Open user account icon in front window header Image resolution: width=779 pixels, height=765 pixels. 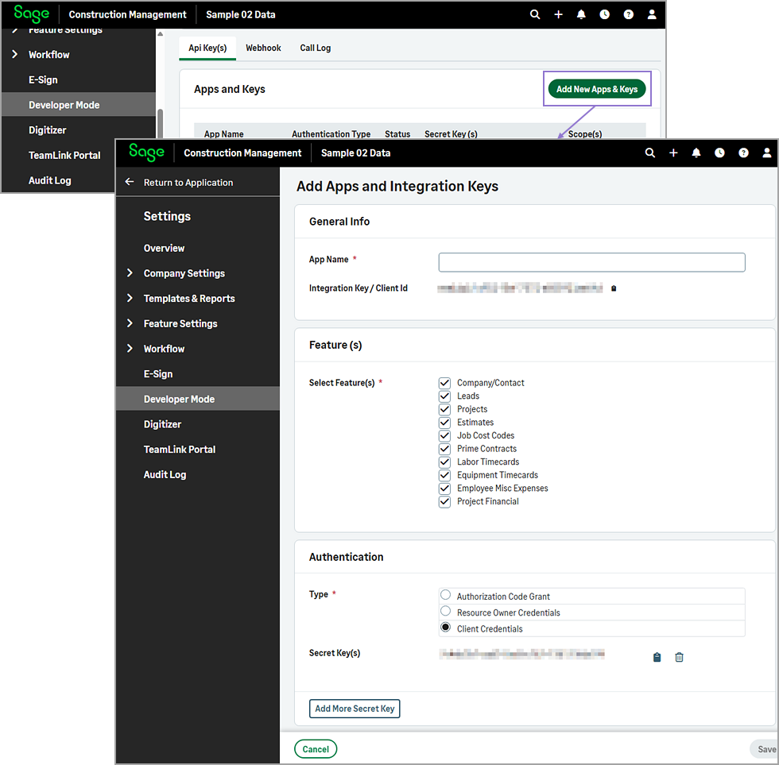(x=767, y=153)
